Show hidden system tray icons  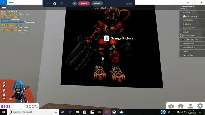pyautogui.click(x=175, y=112)
